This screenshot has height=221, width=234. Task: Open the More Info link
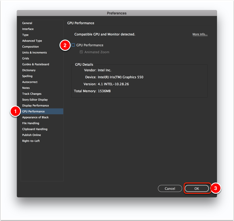click(200, 34)
